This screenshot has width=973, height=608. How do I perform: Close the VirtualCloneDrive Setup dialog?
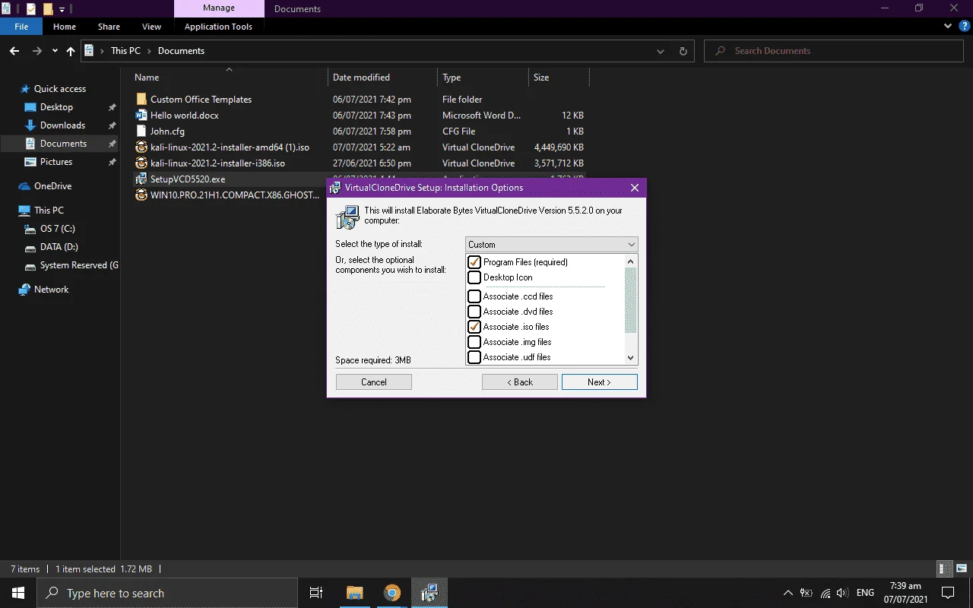click(x=635, y=188)
